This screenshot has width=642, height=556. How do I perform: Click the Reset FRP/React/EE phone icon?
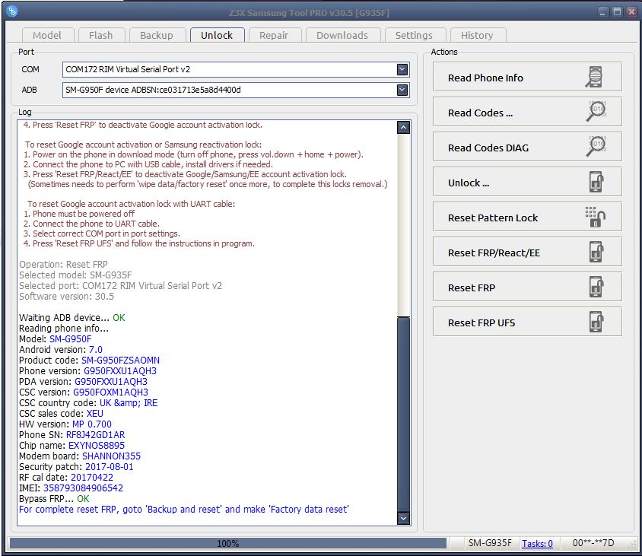click(596, 252)
